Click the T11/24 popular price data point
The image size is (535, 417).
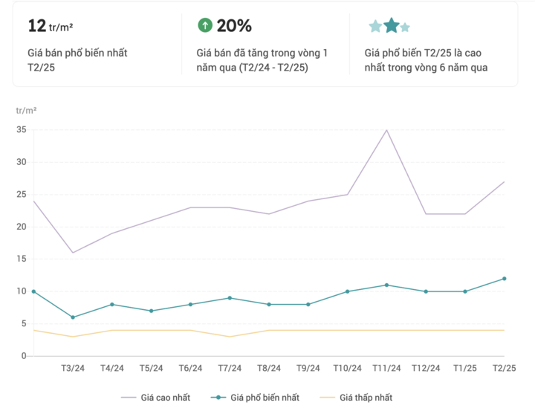(x=386, y=285)
